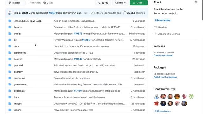Click + 768 contributors link
The height and width of the screenshot is (114, 203).
(x=162, y=111)
